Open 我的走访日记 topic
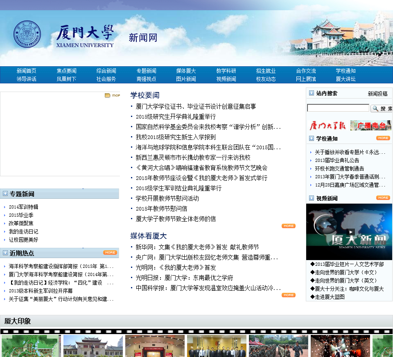Viewport: 393px width, 357px height. point(24,231)
